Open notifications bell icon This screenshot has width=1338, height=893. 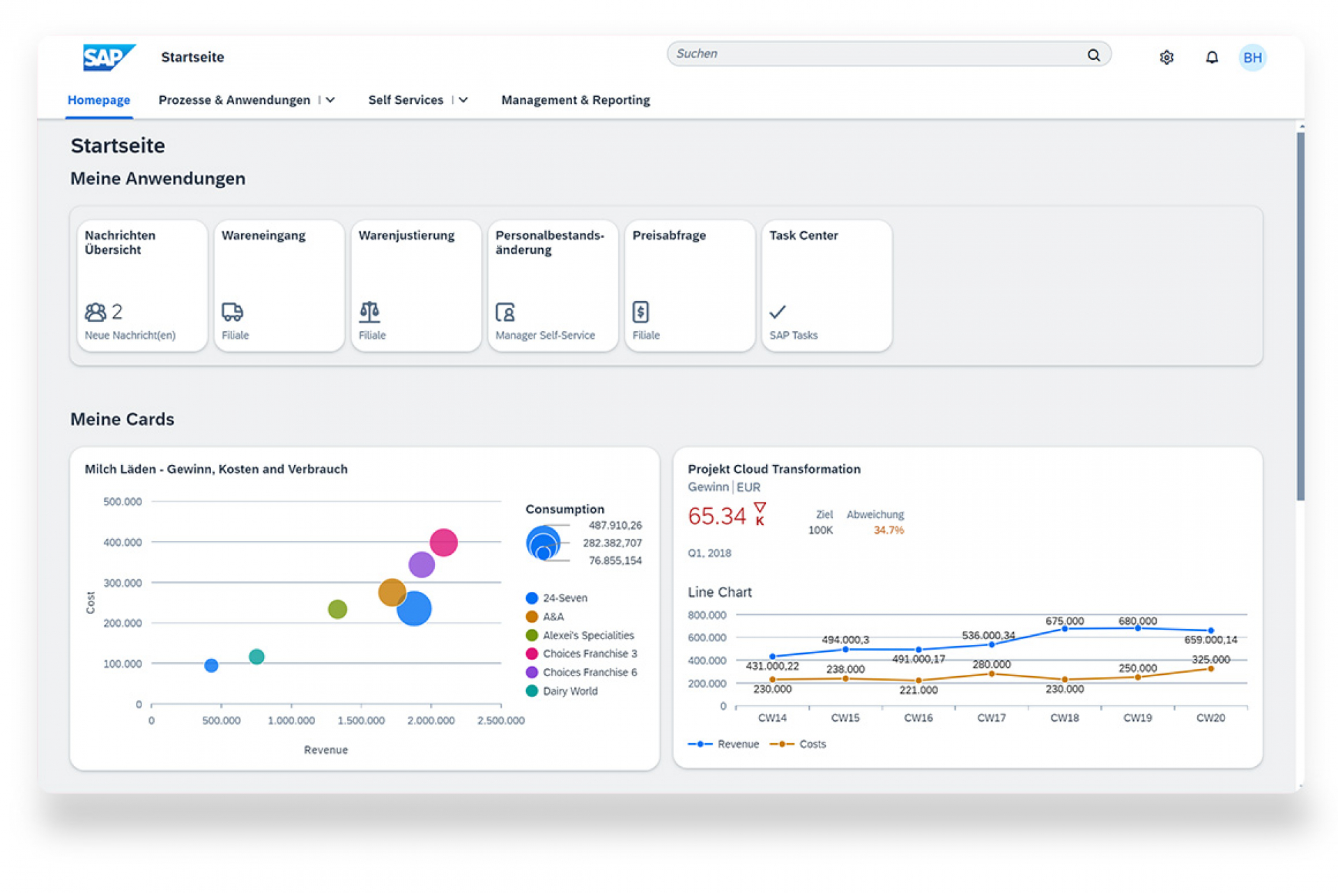tap(1211, 58)
